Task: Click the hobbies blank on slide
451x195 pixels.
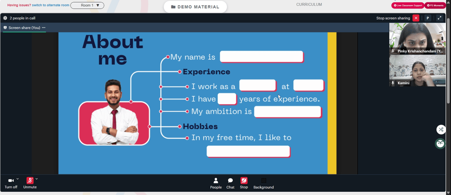Action: tap(248, 151)
